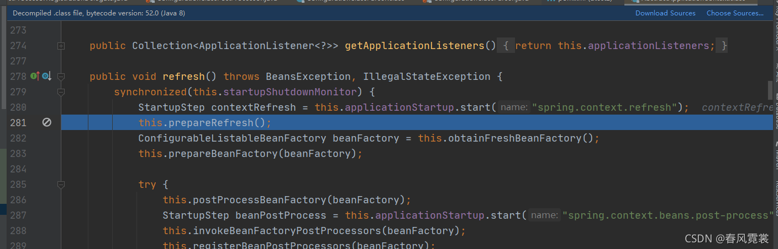Viewport: 778px width, 249px height.
Task: Click line number 287 in the gutter
Action: pyautogui.click(x=18, y=215)
